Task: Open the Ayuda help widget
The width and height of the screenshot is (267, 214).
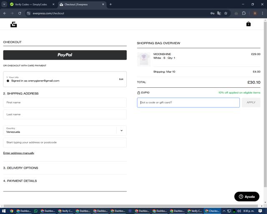Action: [247, 196]
